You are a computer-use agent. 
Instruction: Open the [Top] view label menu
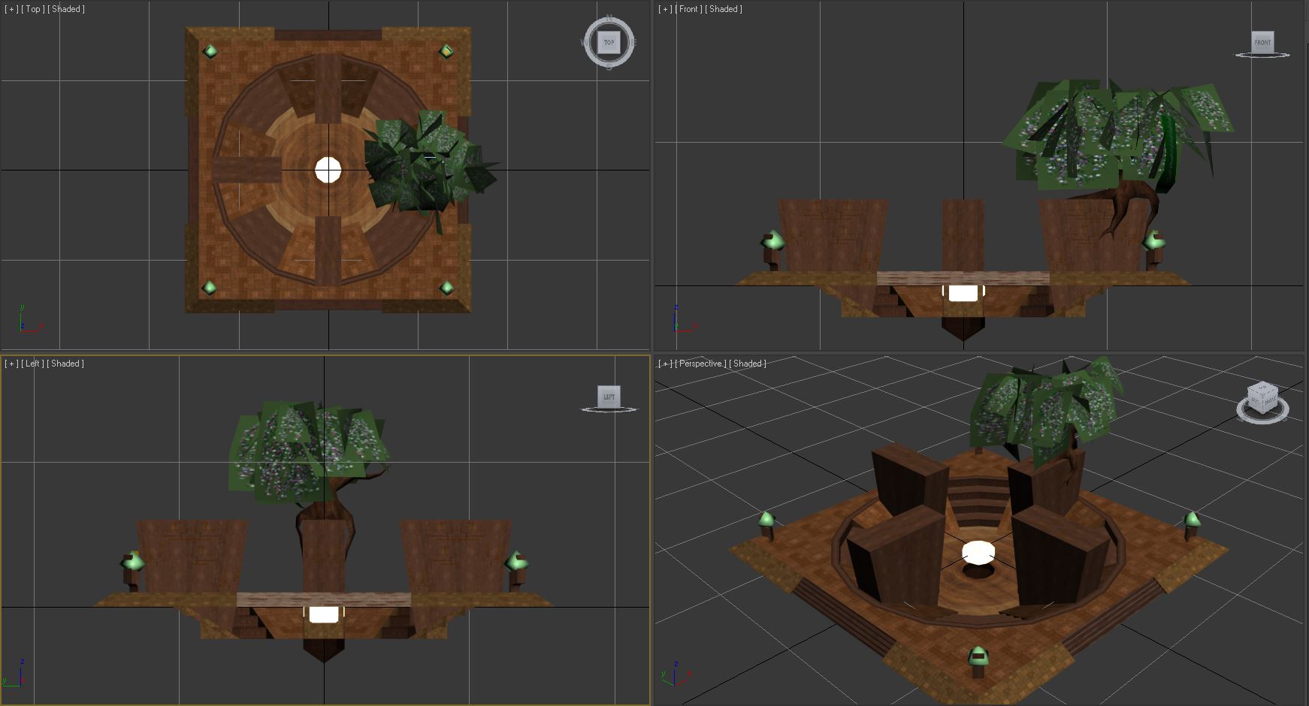click(x=32, y=9)
